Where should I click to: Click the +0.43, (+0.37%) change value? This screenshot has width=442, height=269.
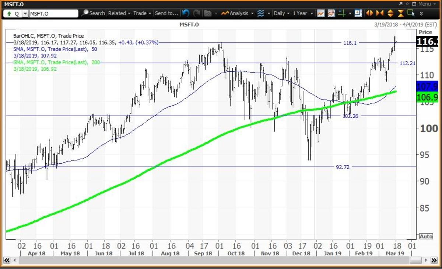click(138, 43)
